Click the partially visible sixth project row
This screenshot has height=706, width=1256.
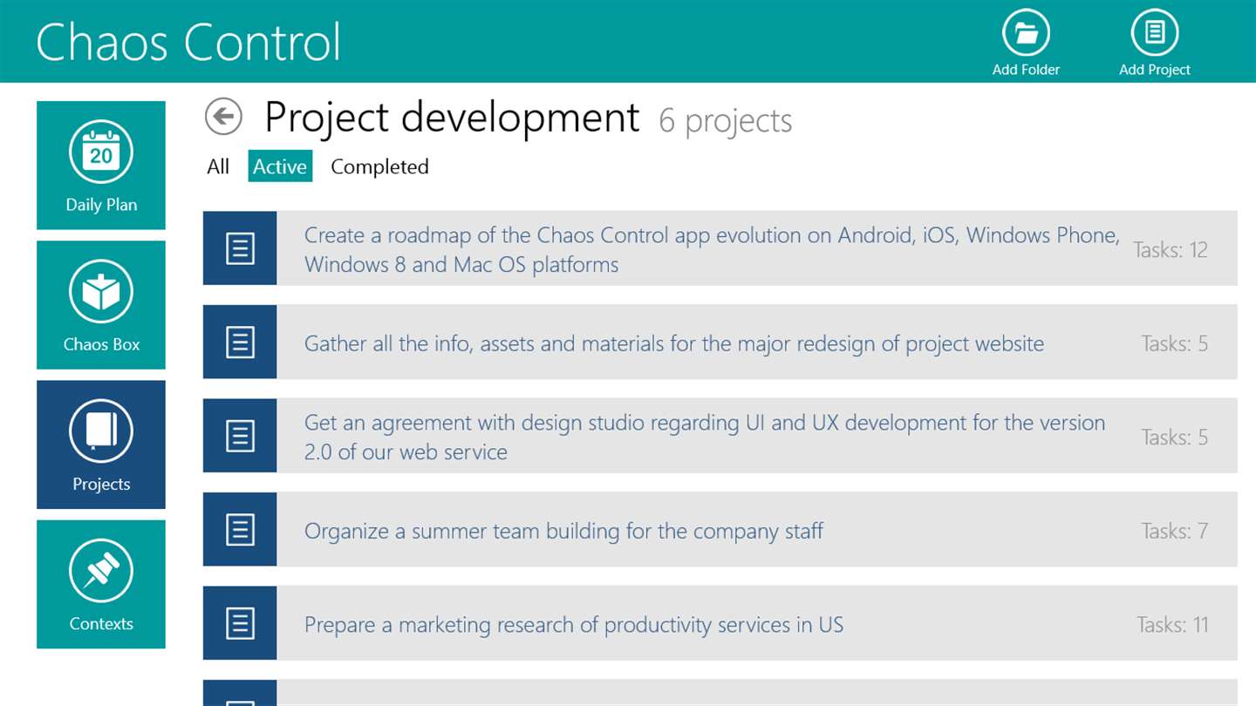pyautogui.click(x=720, y=694)
